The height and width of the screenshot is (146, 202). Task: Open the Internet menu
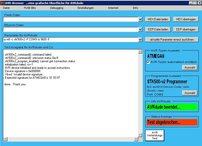[x=113, y=8]
